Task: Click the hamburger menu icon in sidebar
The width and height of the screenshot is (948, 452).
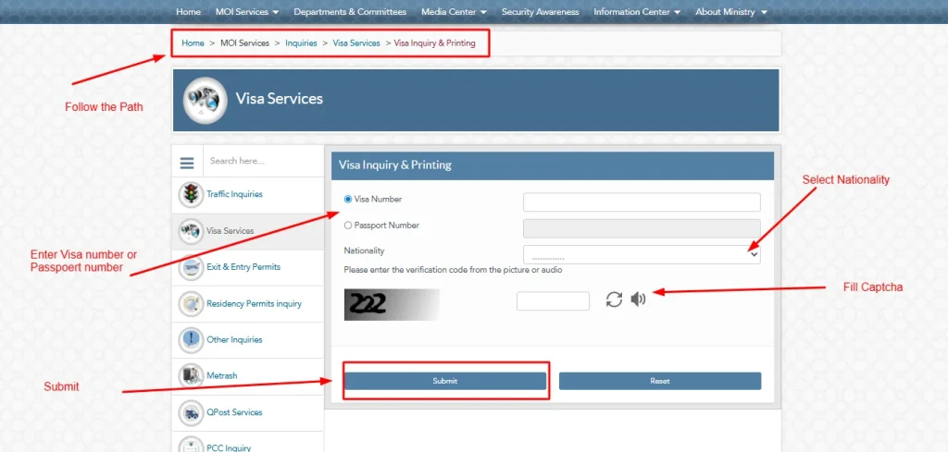Action: (x=187, y=162)
